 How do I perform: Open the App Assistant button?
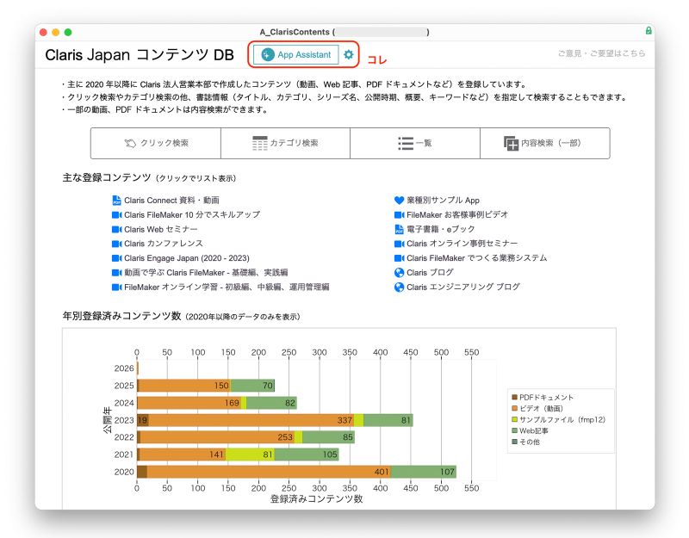tap(295, 55)
